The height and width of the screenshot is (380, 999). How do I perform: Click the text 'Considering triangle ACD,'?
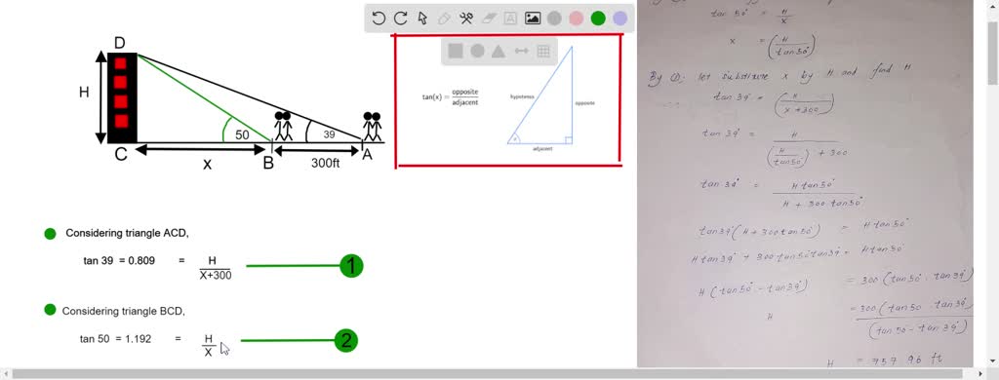click(x=128, y=233)
